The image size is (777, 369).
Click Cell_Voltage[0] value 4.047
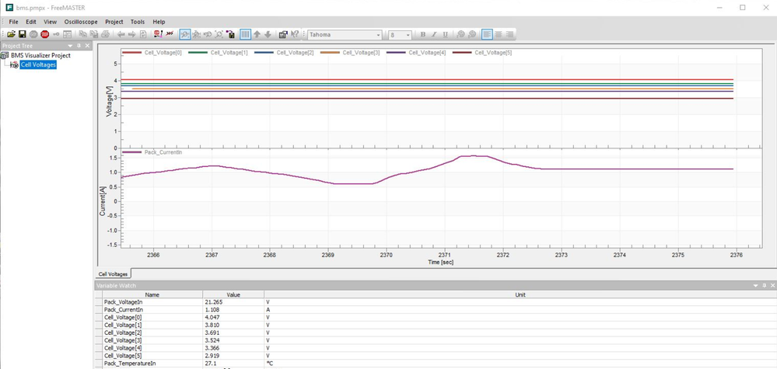coord(212,318)
